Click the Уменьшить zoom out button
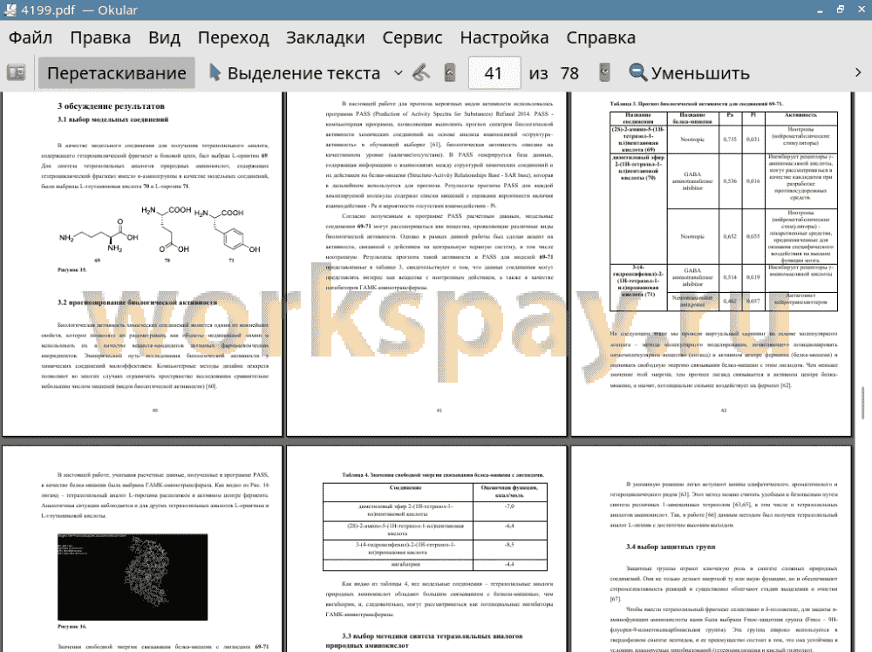The image size is (872, 652). (690, 73)
